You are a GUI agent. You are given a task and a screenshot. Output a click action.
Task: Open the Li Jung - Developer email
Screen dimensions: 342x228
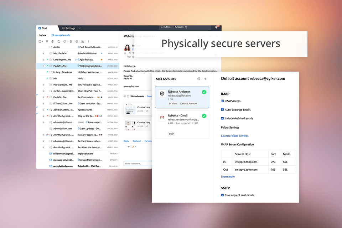click(78, 72)
